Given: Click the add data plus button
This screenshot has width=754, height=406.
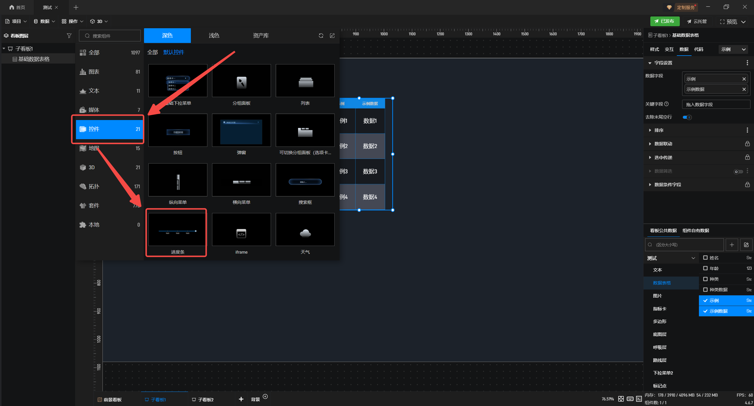Looking at the screenshot, I should click(x=732, y=245).
